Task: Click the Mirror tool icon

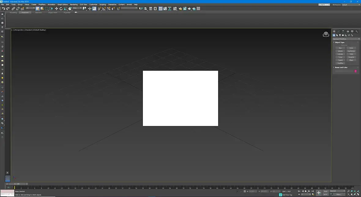Action: pyautogui.click(x=141, y=9)
